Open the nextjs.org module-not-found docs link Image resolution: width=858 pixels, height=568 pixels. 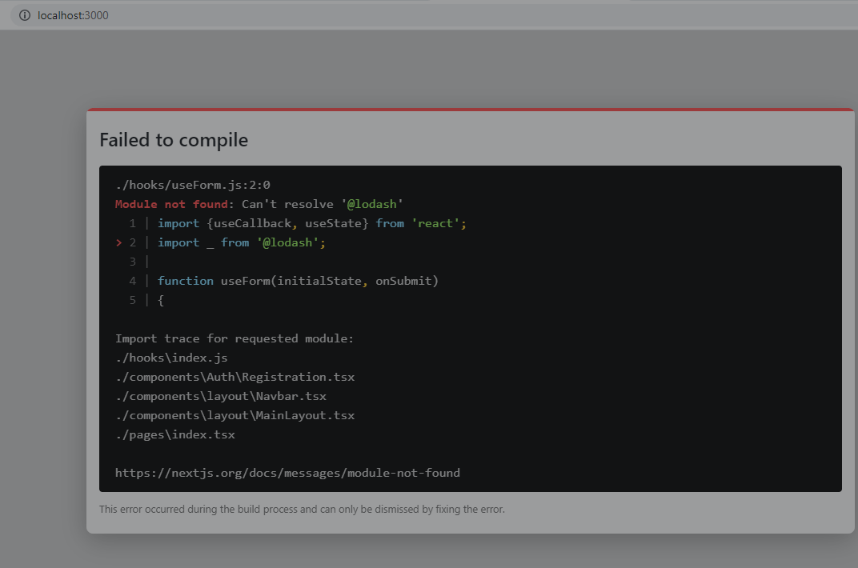pos(287,473)
